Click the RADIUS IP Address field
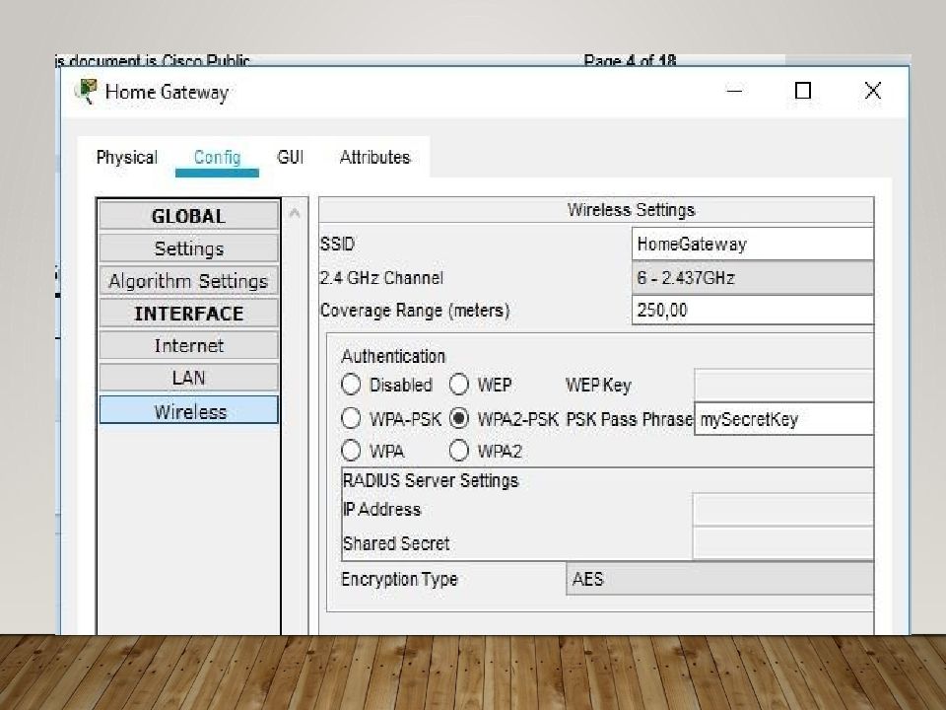 click(x=782, y=510)
